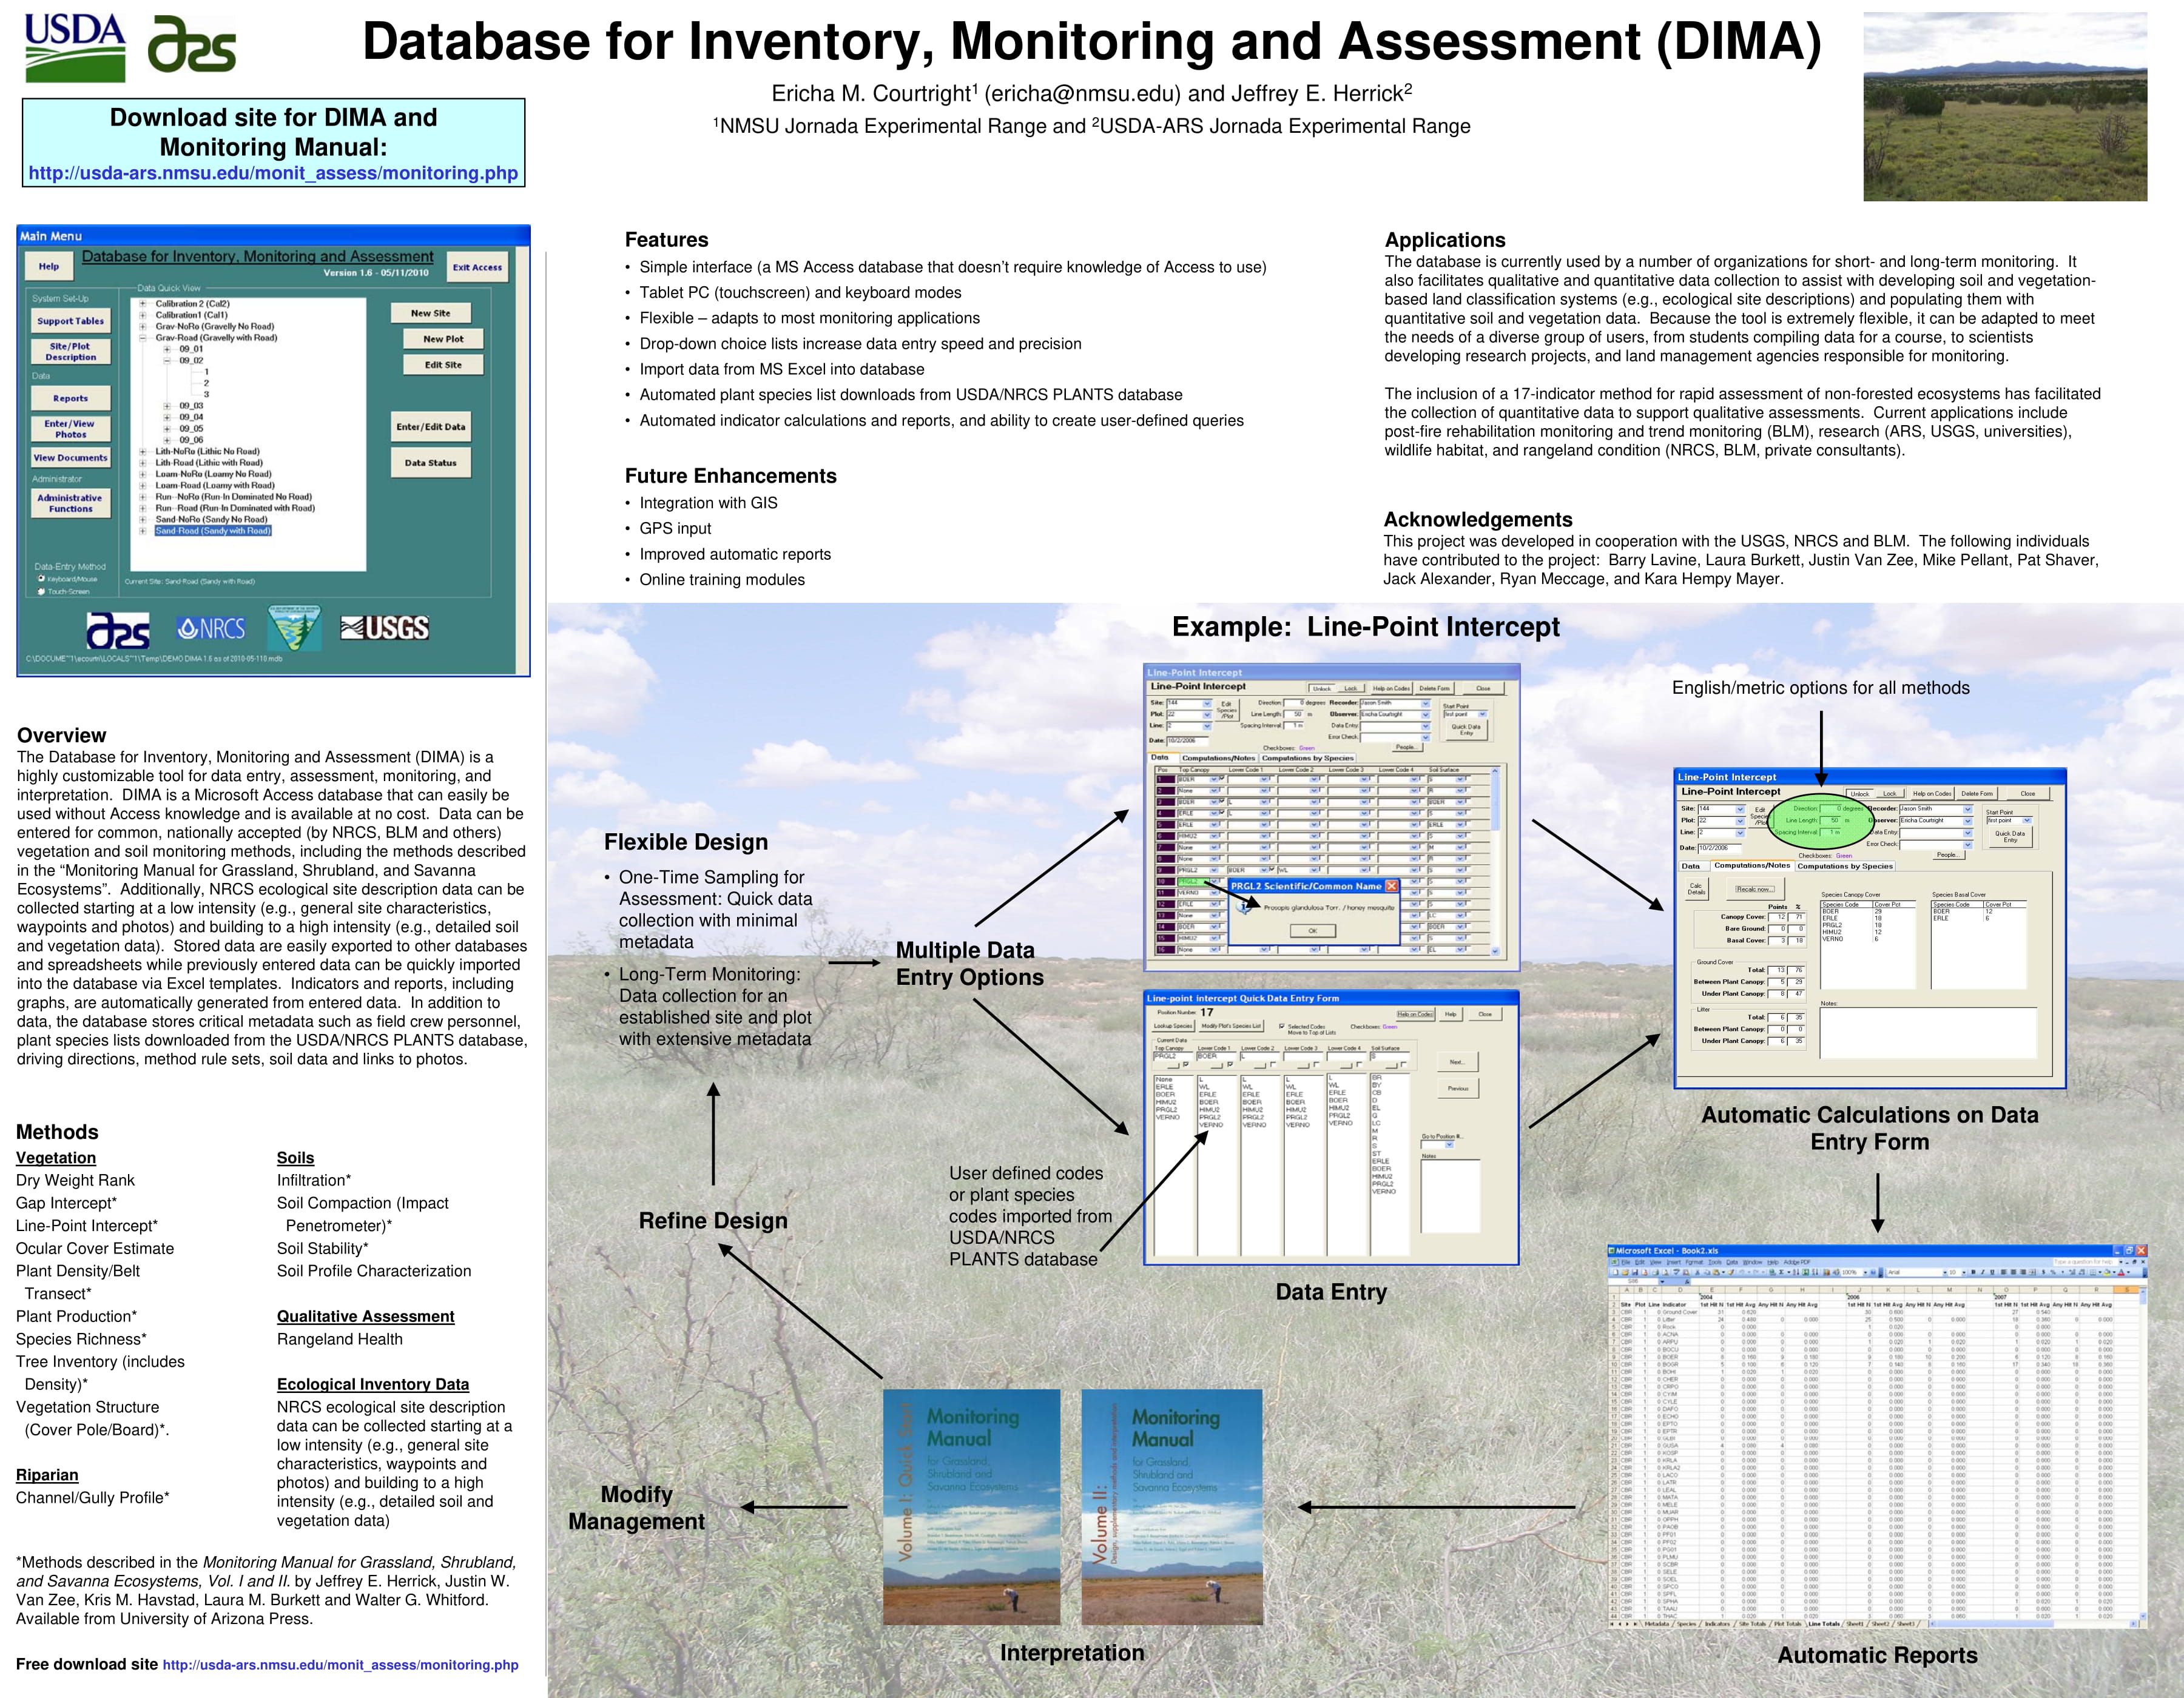Close the PRGL2 Scientific/Common Name popup

[x=1391, y=885]
